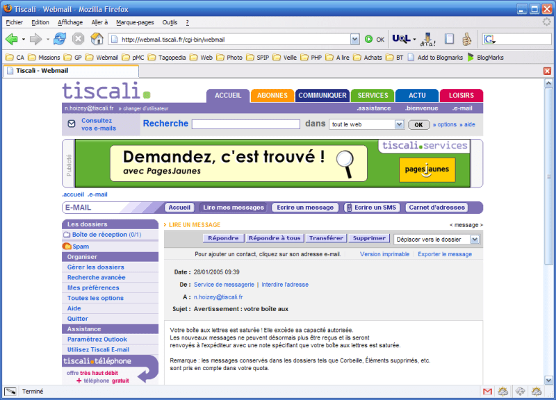Open the Missions bookmarks folder
The height and width of the screenshot is (400, 556).
pyautogui.click(x=44, y=58)
